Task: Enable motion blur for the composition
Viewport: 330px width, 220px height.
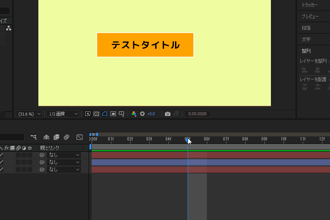Action: click(x=66, y=137)
